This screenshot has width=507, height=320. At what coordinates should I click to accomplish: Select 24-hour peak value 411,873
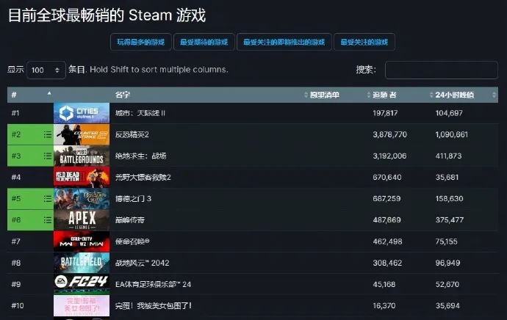[448, 156]
